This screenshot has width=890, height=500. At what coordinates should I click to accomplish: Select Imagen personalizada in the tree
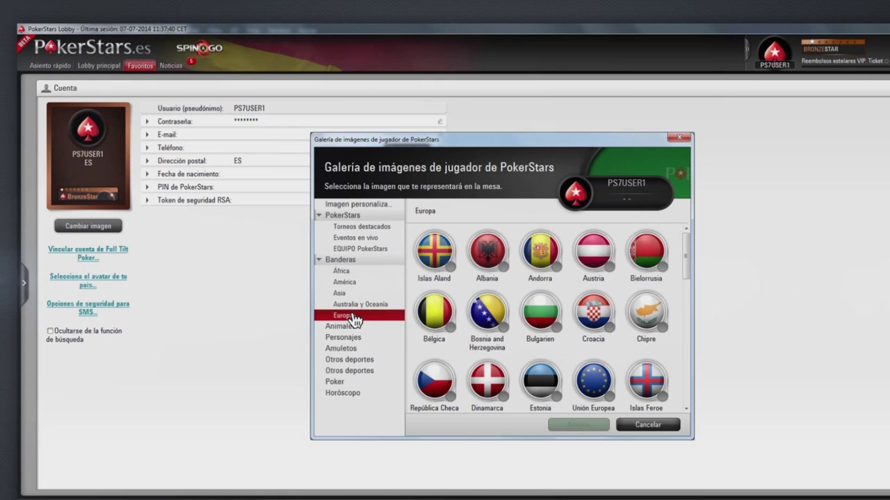point(358,204)
